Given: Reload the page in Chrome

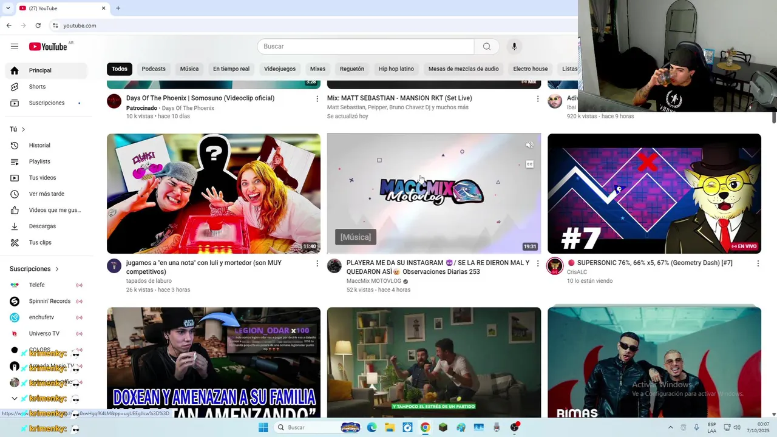Looking at the screenshot, I should tap(38, 25).
